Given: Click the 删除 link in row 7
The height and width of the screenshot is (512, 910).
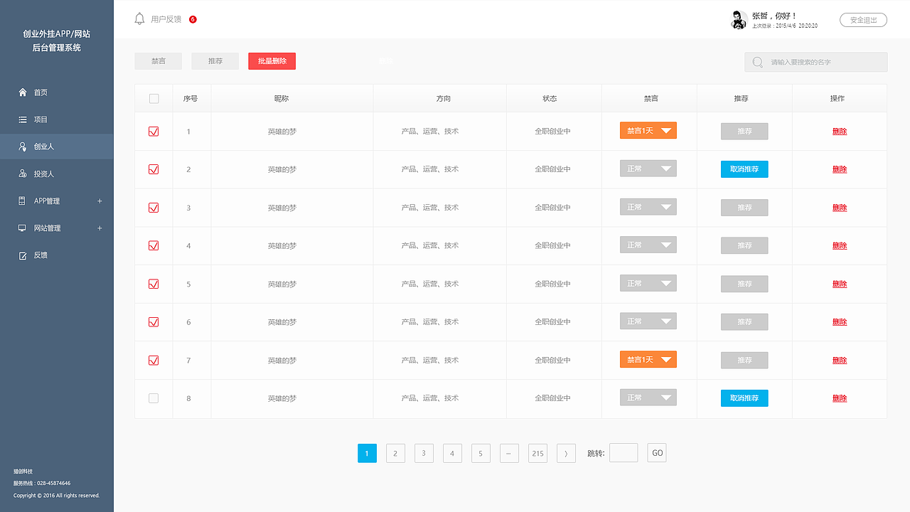Looking at the screenshot, I should pyautogui.click(x=840, y=361).
